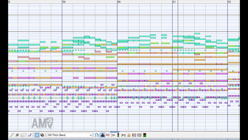The height and width of the screenshot is (140, 248).
Task: Toggle the yellow padlock lock icon
Action: (129, 135)
